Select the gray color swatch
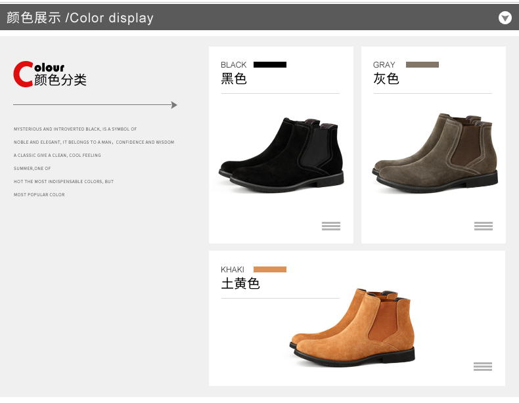Image resolution: width=519 pixels, height=403 pixels. 422,64
